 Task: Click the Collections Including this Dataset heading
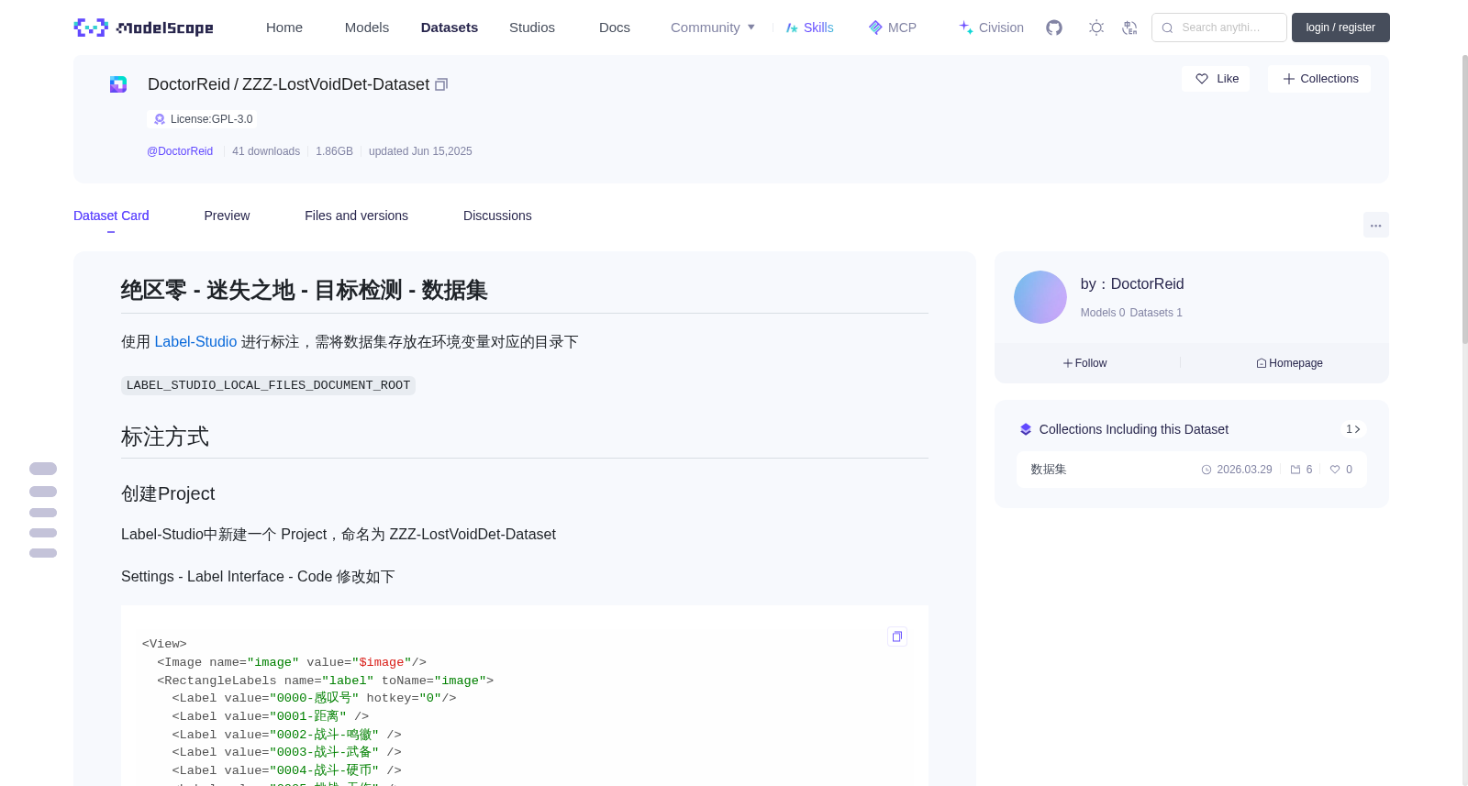1134,429
